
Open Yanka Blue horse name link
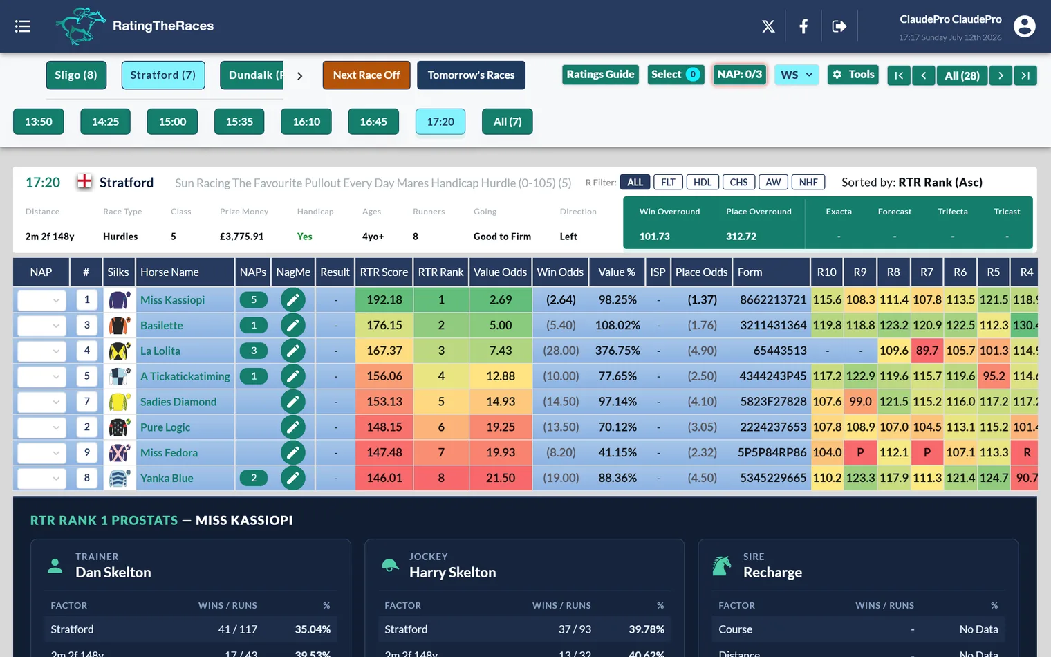pyautogui.click(x=167, y=478)
